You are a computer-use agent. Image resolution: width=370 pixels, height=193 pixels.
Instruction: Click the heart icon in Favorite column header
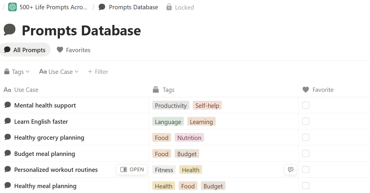tap(305, 90)
